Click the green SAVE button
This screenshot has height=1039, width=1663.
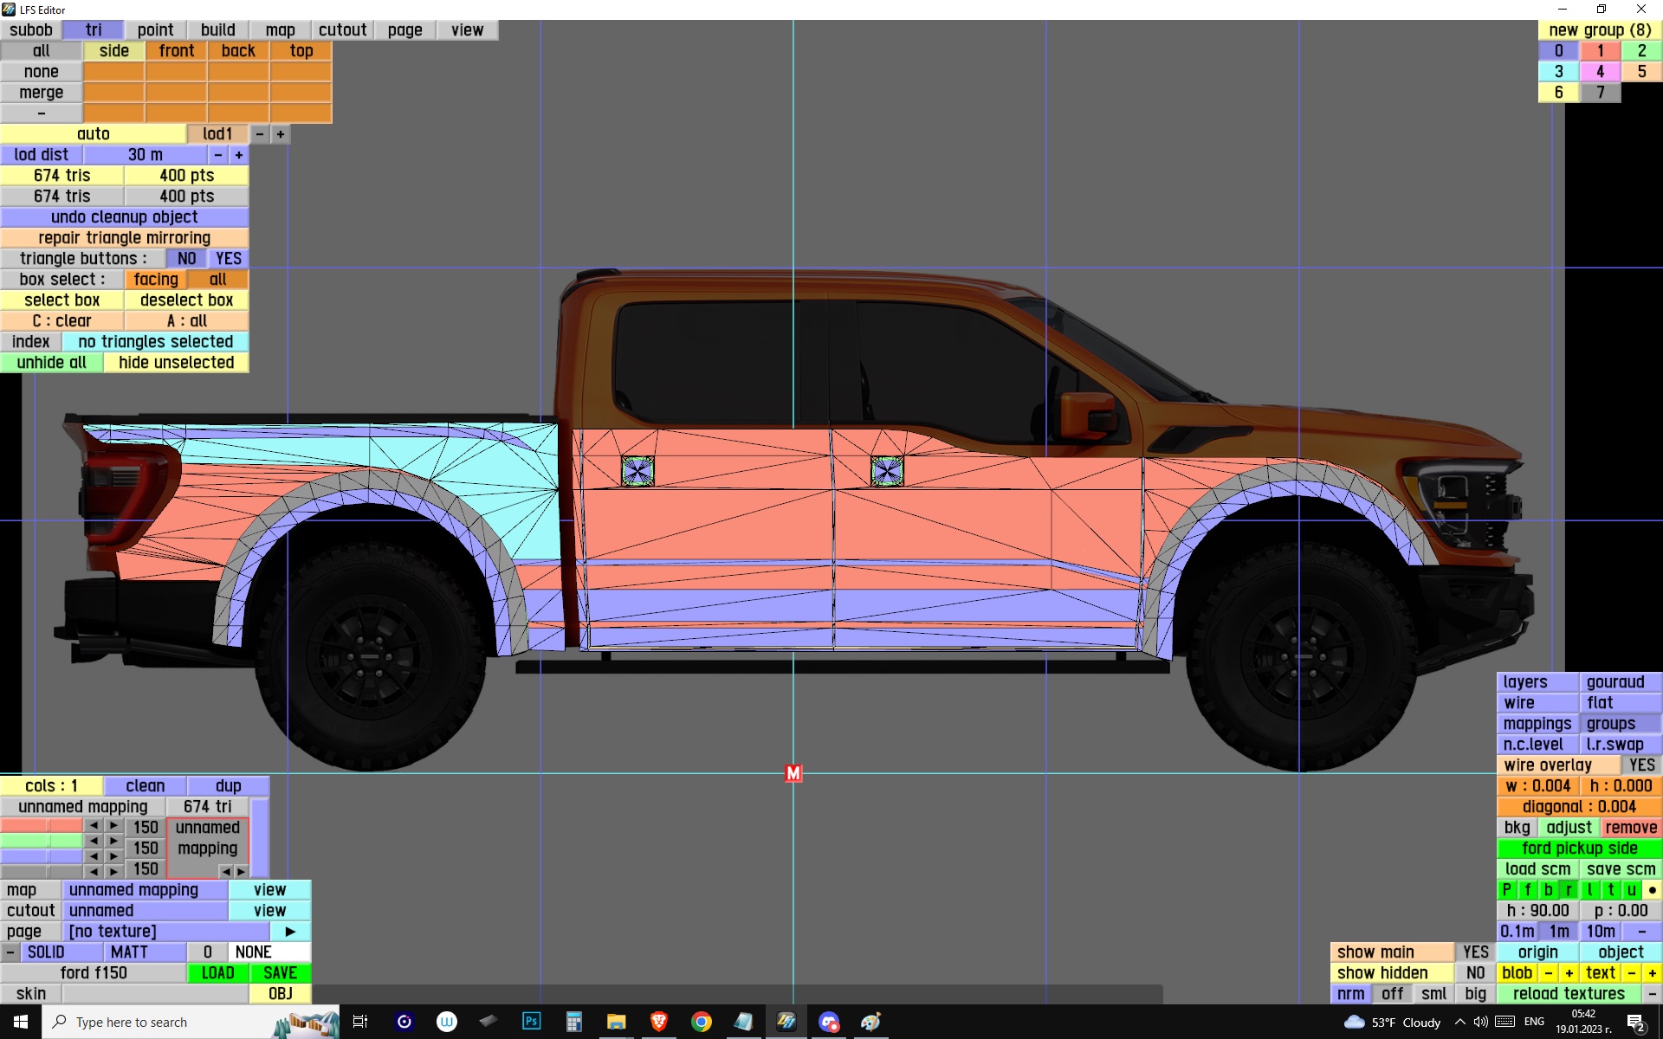pos(280,973)
